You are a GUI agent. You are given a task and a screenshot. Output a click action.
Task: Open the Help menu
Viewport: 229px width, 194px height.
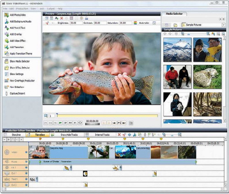pos(60,9)
